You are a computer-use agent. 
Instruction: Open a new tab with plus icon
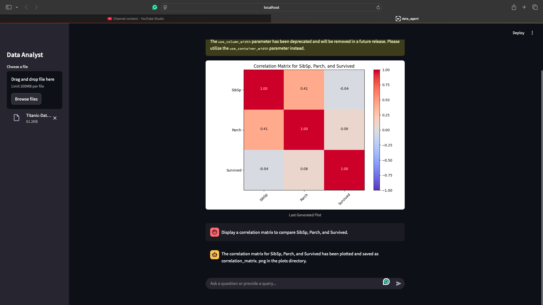[524, 7]
